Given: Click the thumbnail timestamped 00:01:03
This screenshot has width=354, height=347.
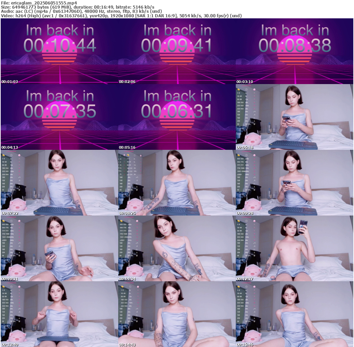Looking at the screenshot, I should (x=59, y=51).
